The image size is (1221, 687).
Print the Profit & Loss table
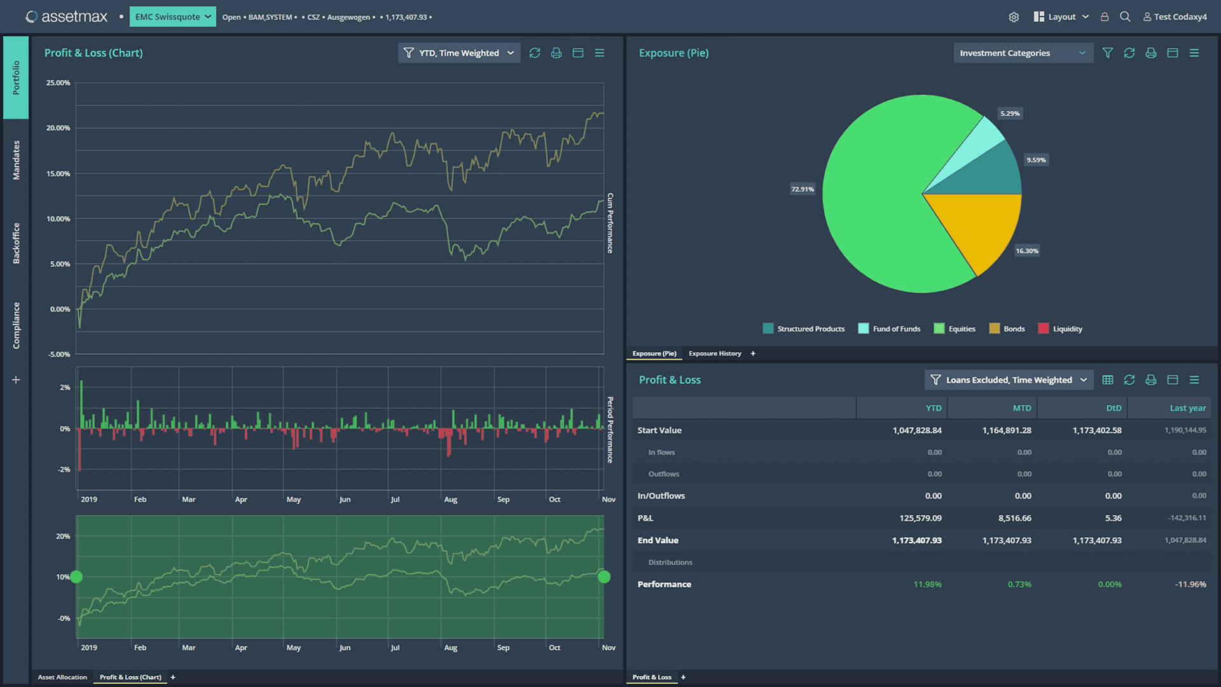[1150, 380]
